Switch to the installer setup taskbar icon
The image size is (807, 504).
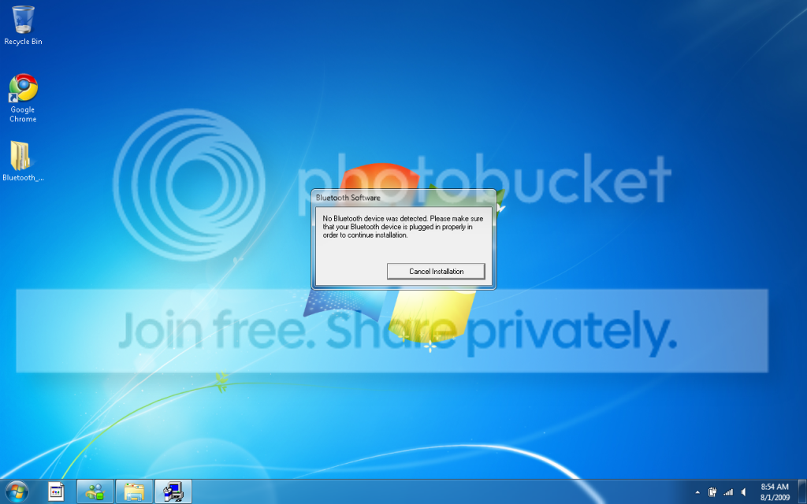pyautogui.click(x=173, y=491)
